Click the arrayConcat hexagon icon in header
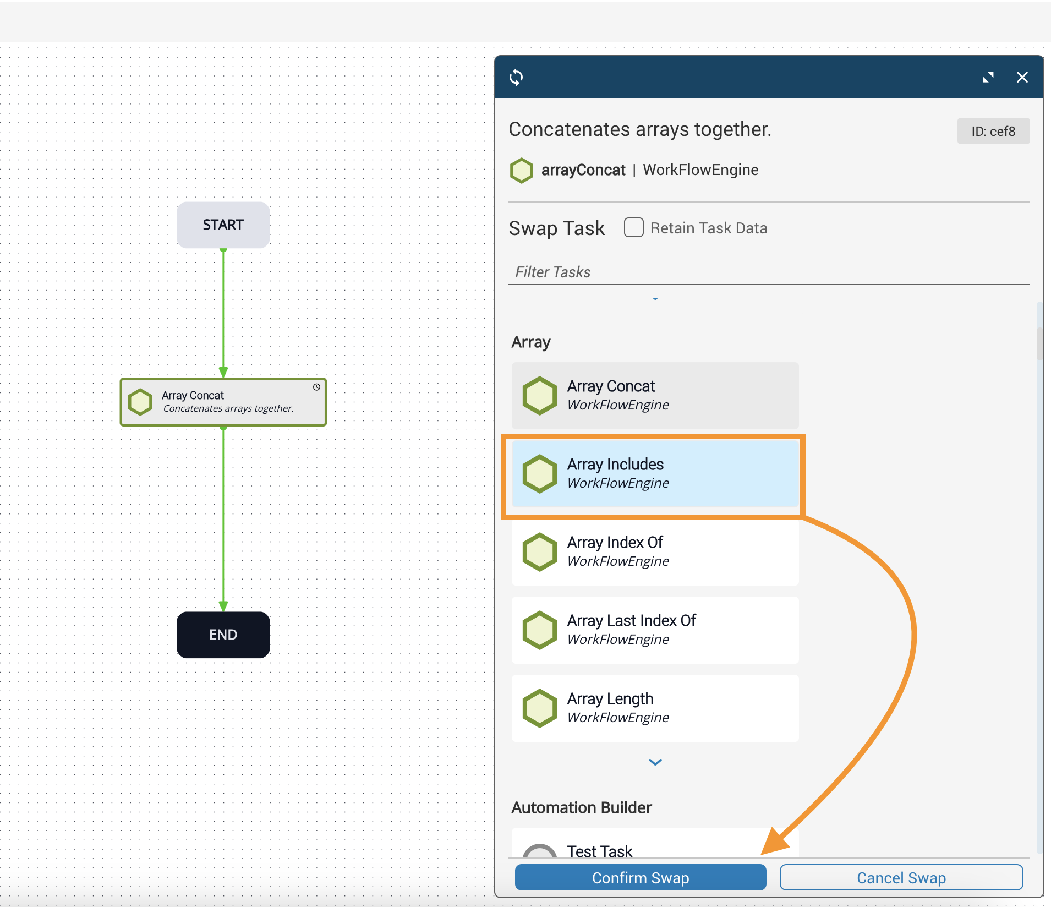Viewport: 1051px width, 907px height. pos(521,171)
